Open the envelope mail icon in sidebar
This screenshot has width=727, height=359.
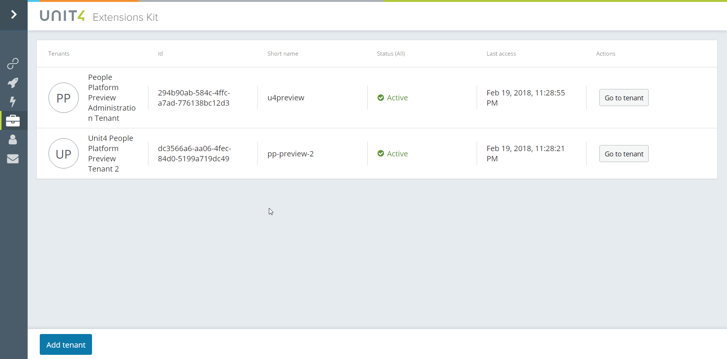click(13, 159)
